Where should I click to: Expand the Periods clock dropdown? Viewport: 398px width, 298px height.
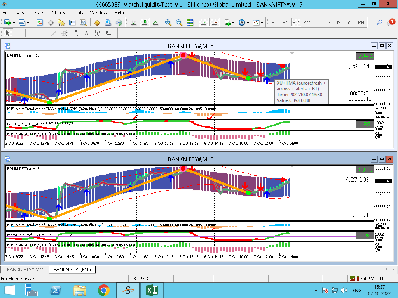[x=248, y=23]
